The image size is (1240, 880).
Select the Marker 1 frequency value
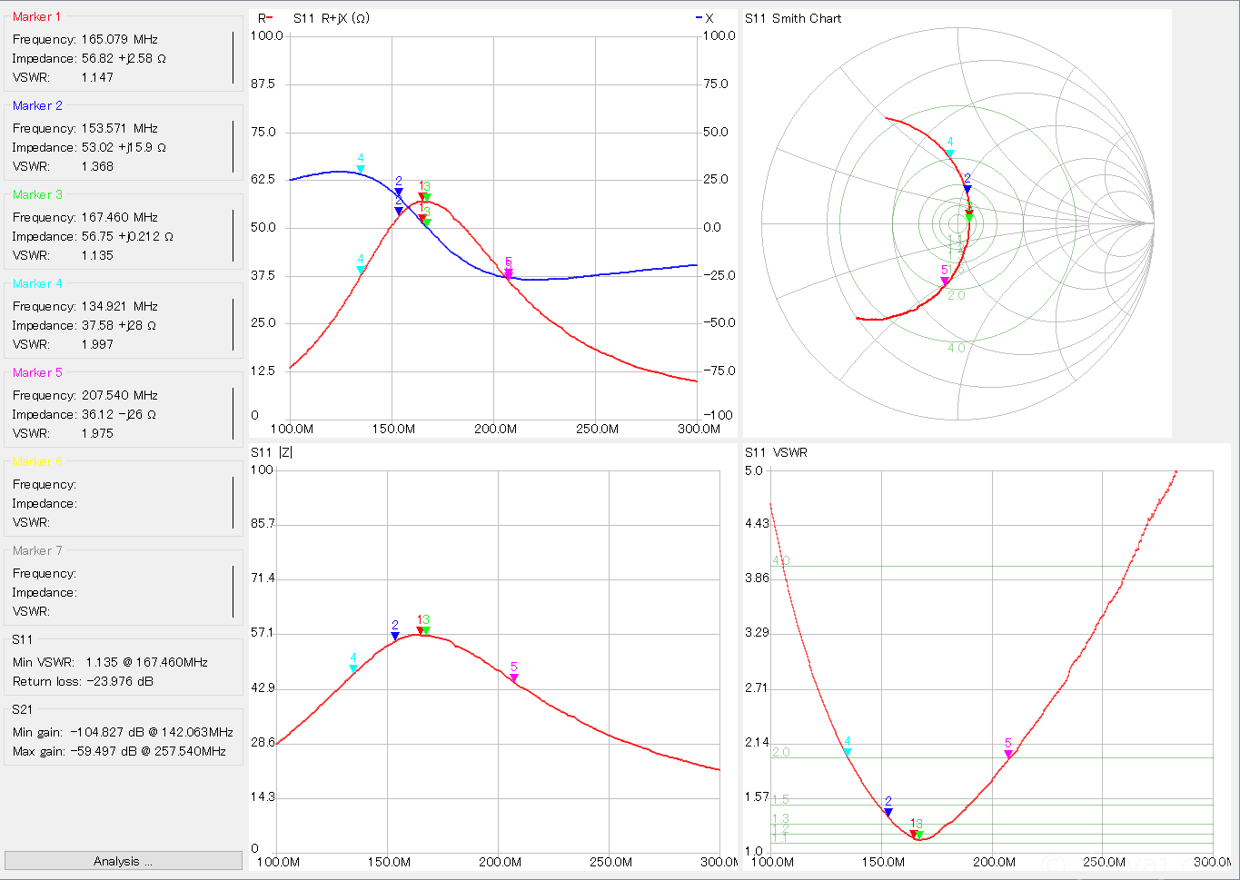tap(119, 39)
